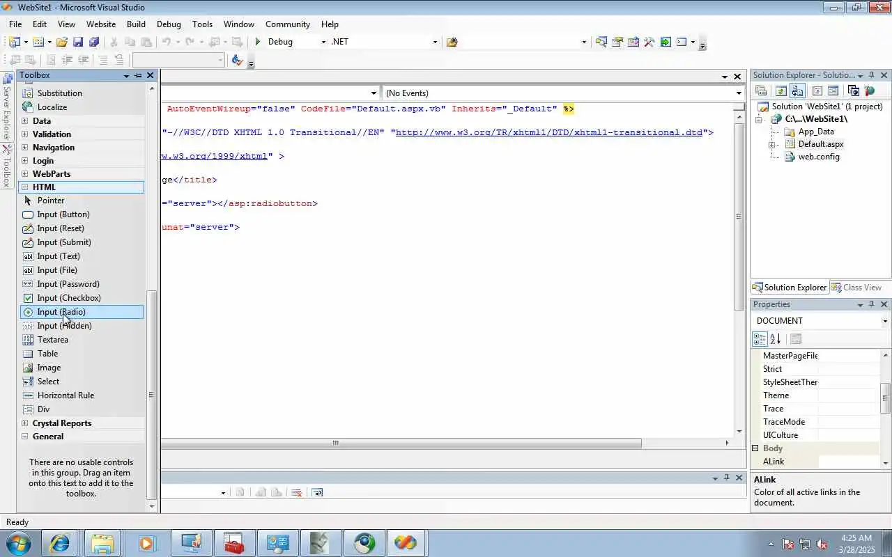
Task: Click the ASP.NET Configuration icon
Action: (x=869, y=91)
